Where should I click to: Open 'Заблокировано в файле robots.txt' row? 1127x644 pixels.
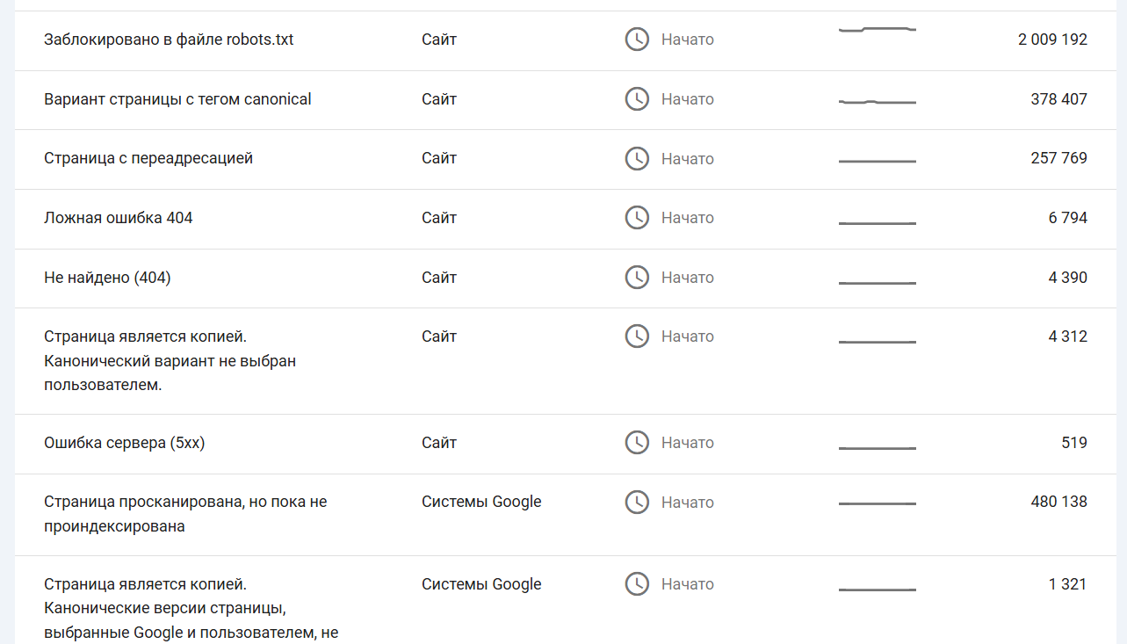(x=169, y=40)
